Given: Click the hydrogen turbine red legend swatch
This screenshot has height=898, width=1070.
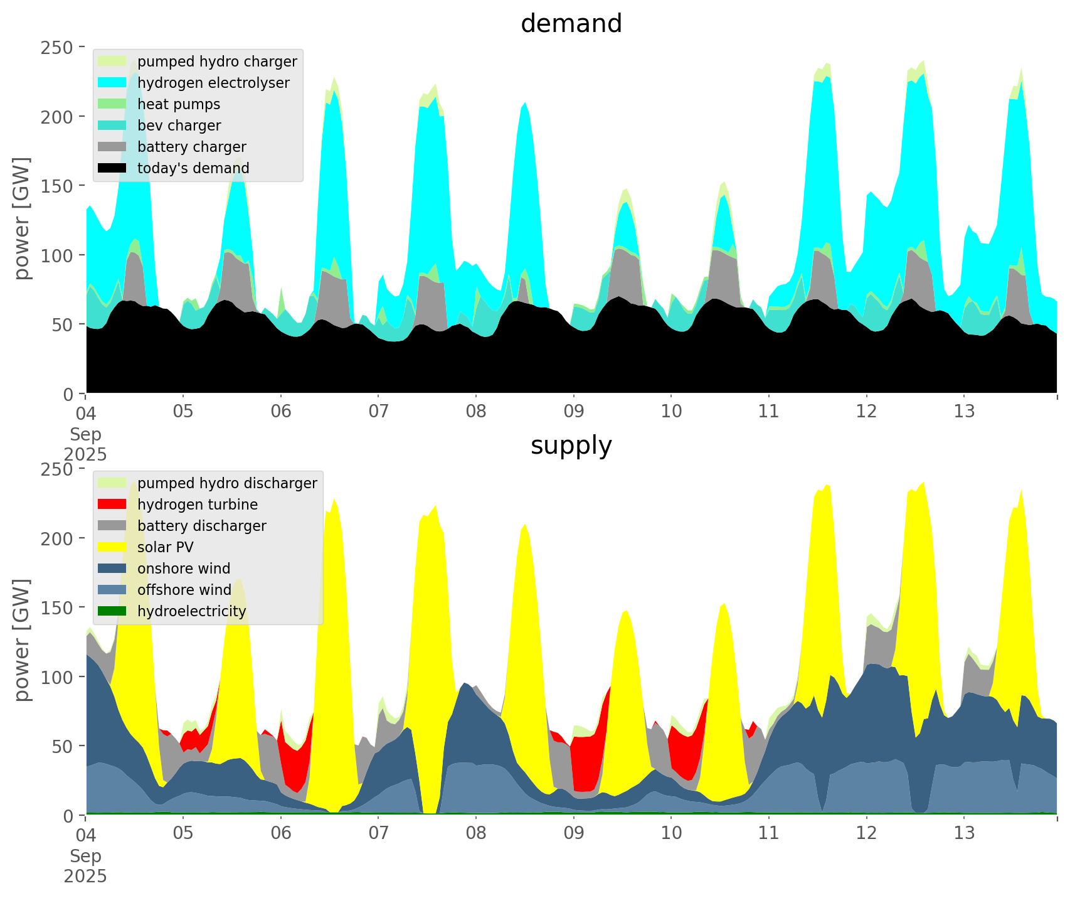Looking at the screenshot, I should pos(113,505).
